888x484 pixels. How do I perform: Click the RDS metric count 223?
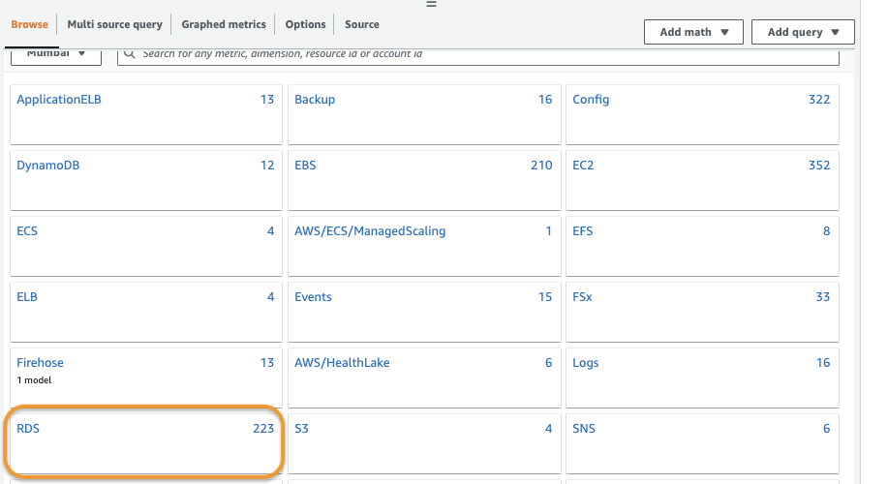263,429
